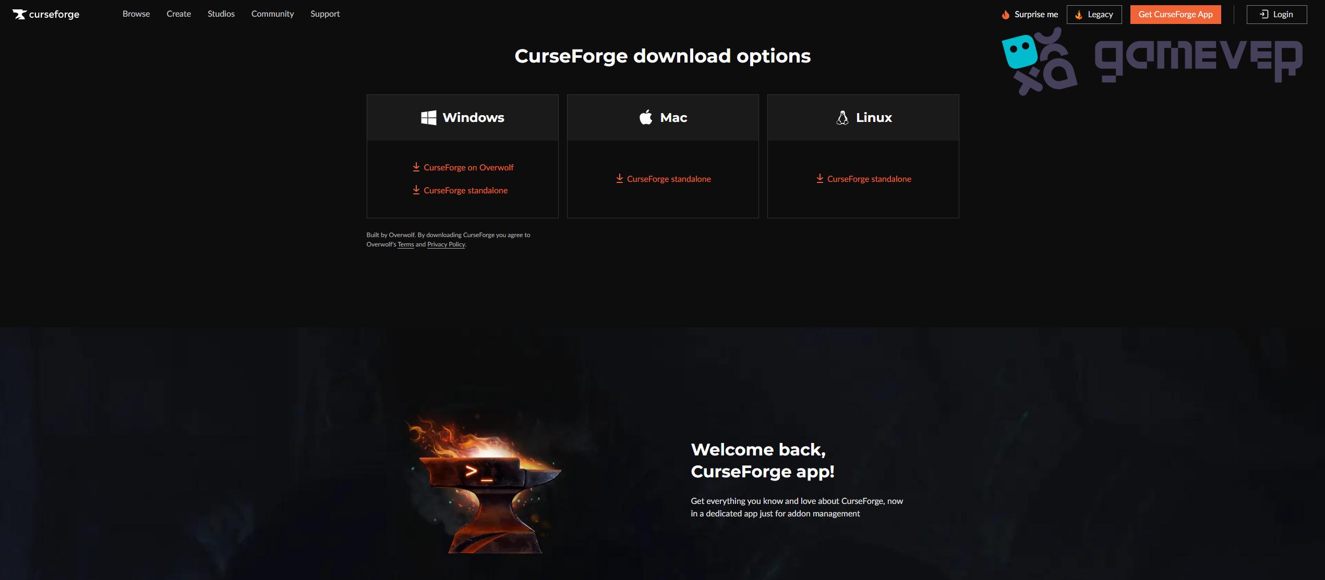Click the Apple logo icon
This screenshot has height=580, width=1325.
click(646, 117)
